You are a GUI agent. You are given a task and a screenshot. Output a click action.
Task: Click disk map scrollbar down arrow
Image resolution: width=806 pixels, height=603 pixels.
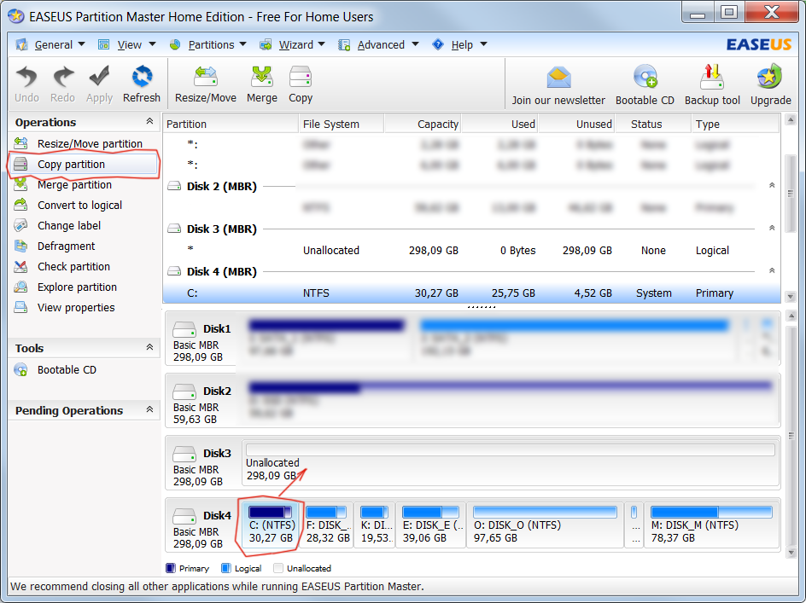[x=791, y=553]
